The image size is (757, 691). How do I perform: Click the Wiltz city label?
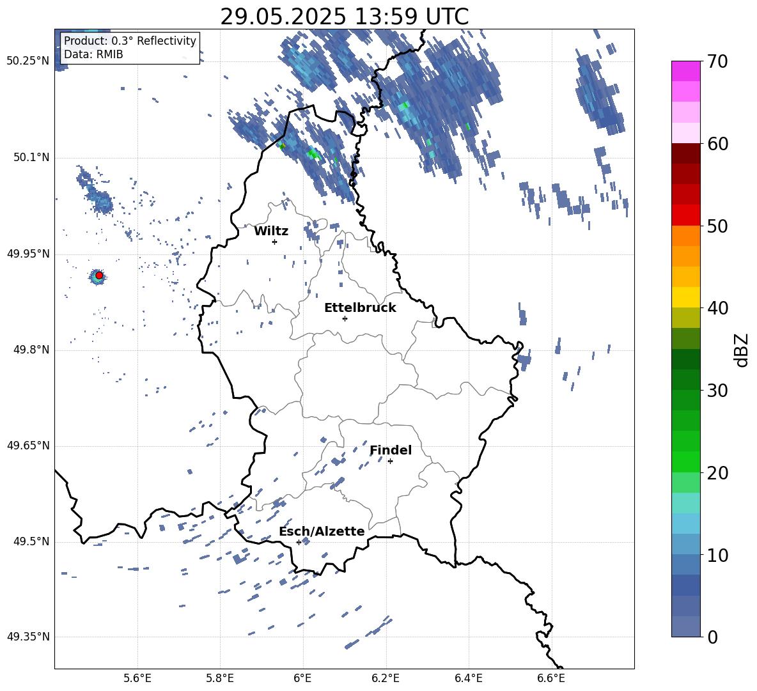tap(271, 231)
